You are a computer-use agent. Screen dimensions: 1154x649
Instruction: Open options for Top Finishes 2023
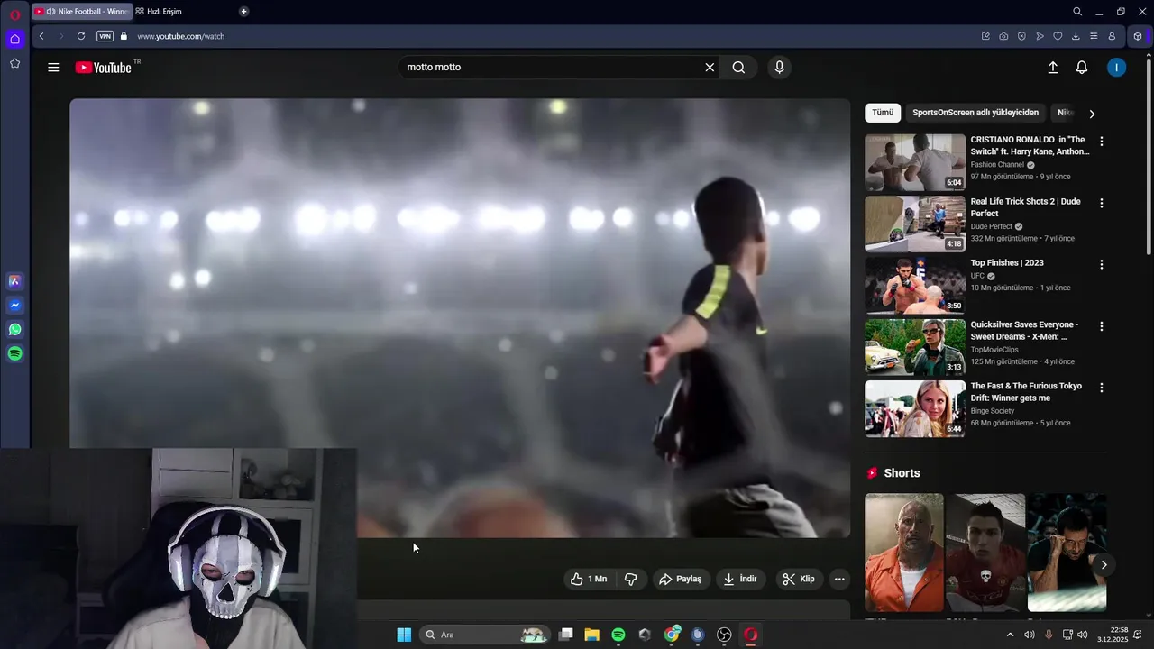pos(1101,265)
